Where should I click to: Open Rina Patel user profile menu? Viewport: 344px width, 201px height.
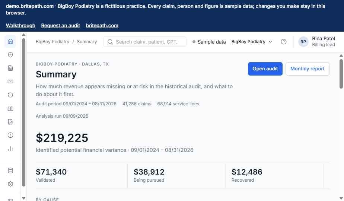click(x=316, y=41)
